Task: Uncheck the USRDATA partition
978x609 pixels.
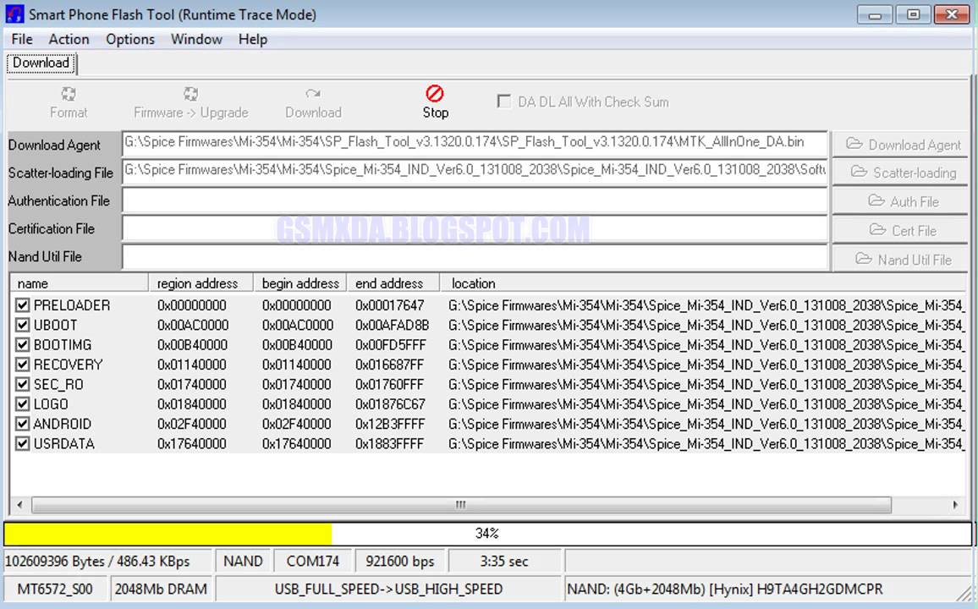Action: [x=23, y=443]
